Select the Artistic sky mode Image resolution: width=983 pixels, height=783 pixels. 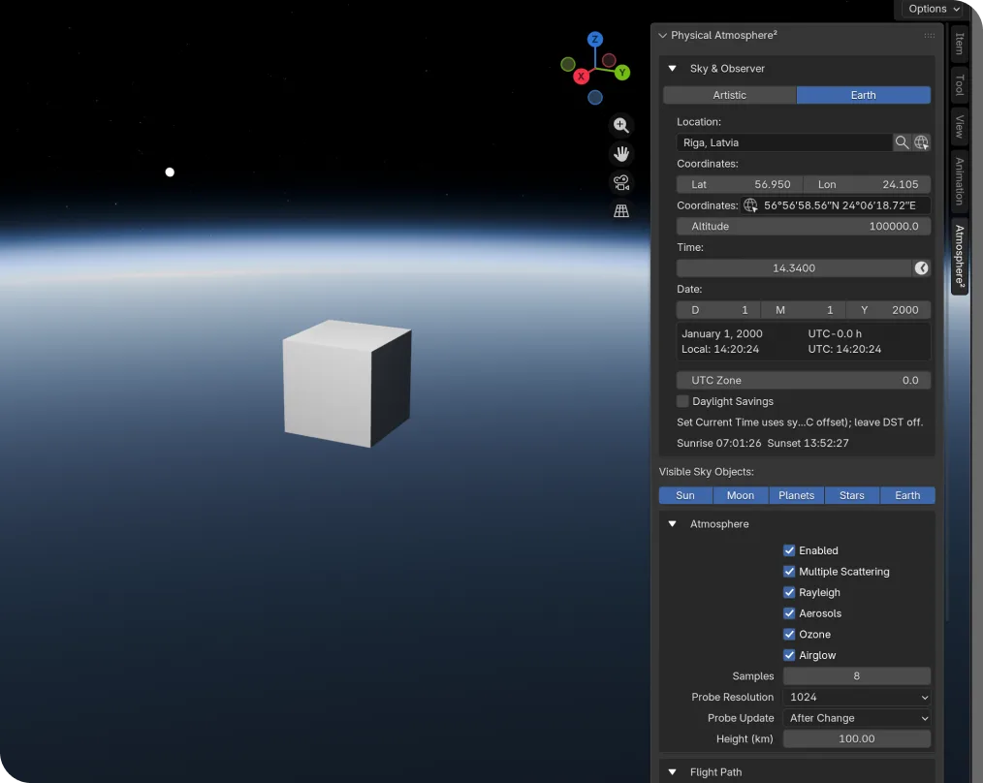729,95
